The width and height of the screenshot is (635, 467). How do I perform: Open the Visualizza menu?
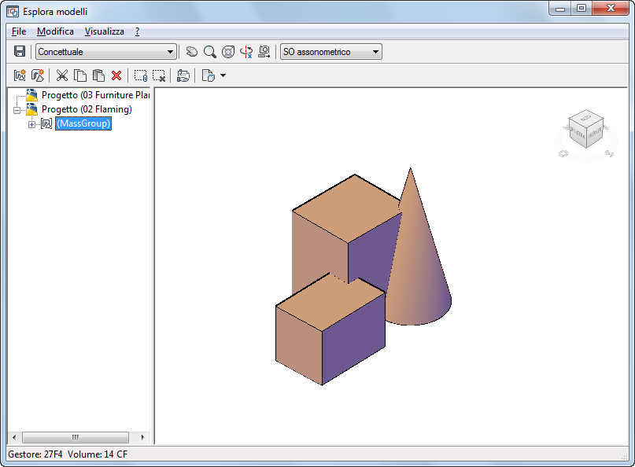click(x=105, y=31)
